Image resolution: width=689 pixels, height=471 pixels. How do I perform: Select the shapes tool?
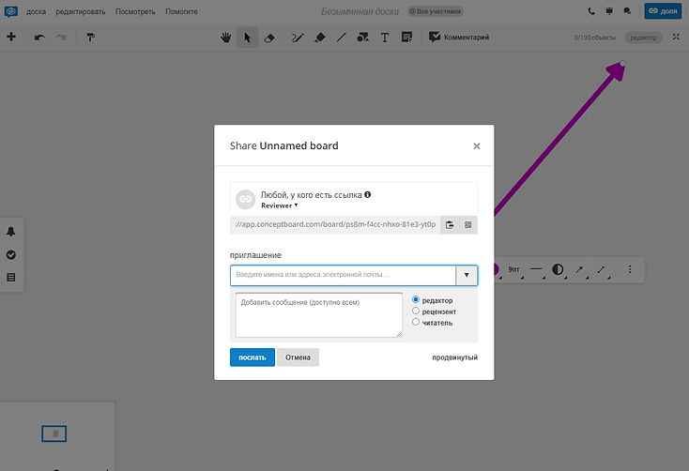point(362,38)
